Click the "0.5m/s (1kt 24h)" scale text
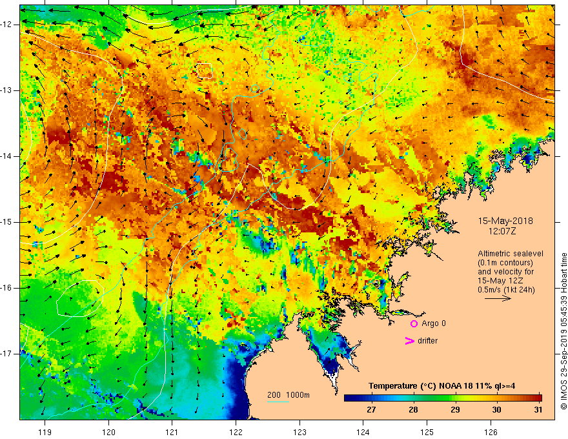Viewport: 568px width, 439px height. pos(506,290)
